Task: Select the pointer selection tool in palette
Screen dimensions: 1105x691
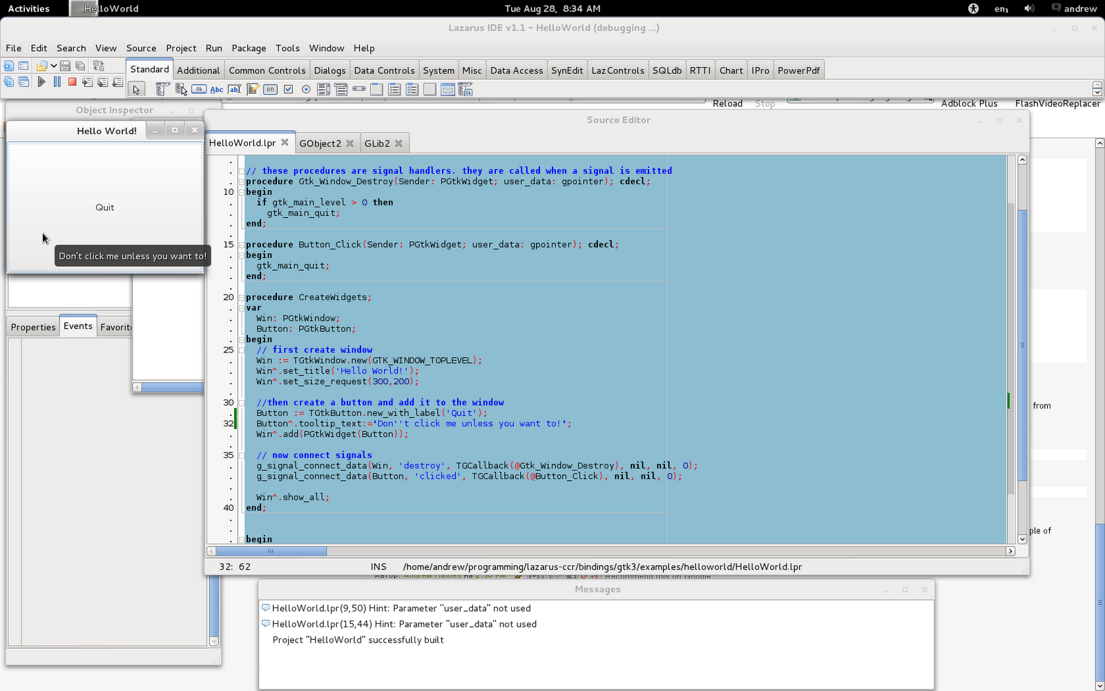Action: click(136, 89)
